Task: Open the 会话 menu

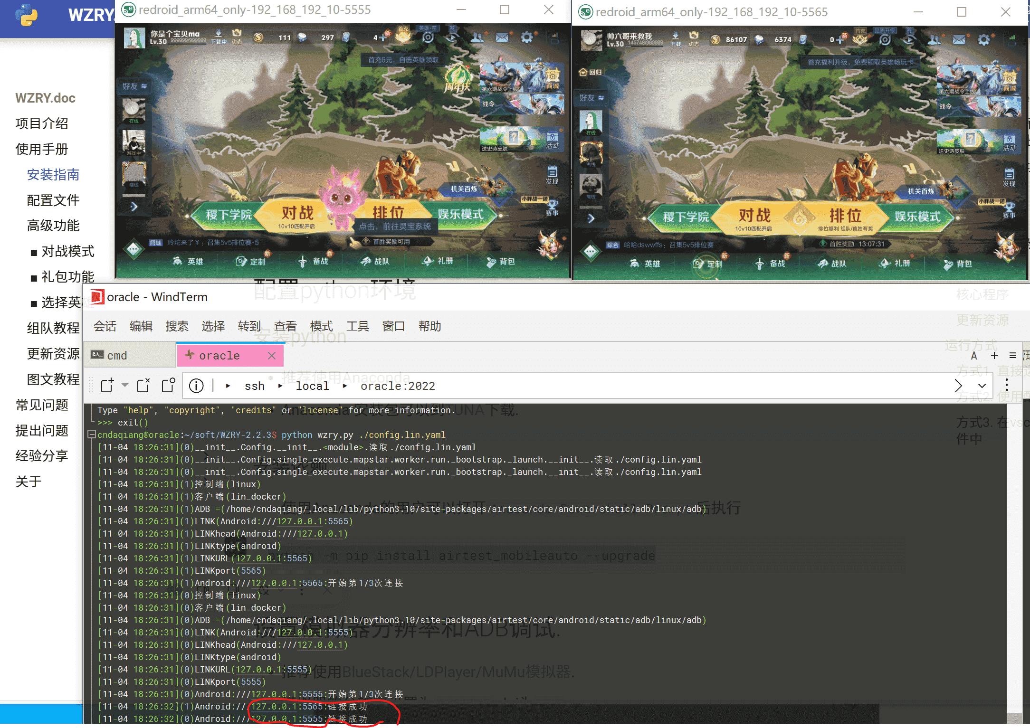Action: [105, 326]
